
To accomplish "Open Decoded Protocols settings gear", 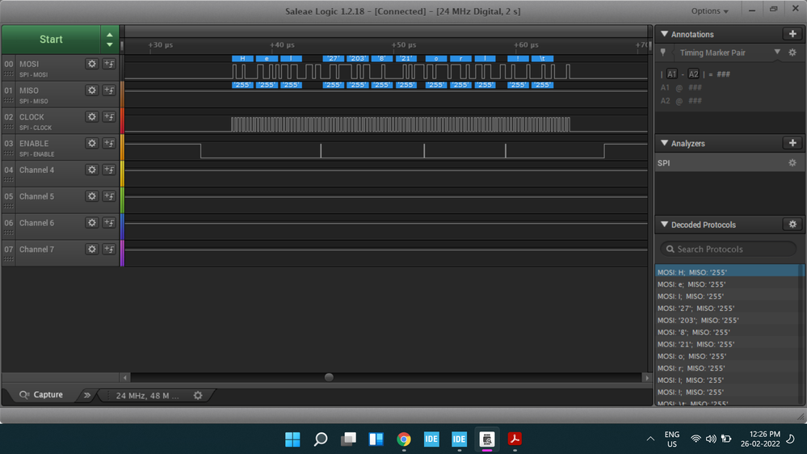I will 792,225.
